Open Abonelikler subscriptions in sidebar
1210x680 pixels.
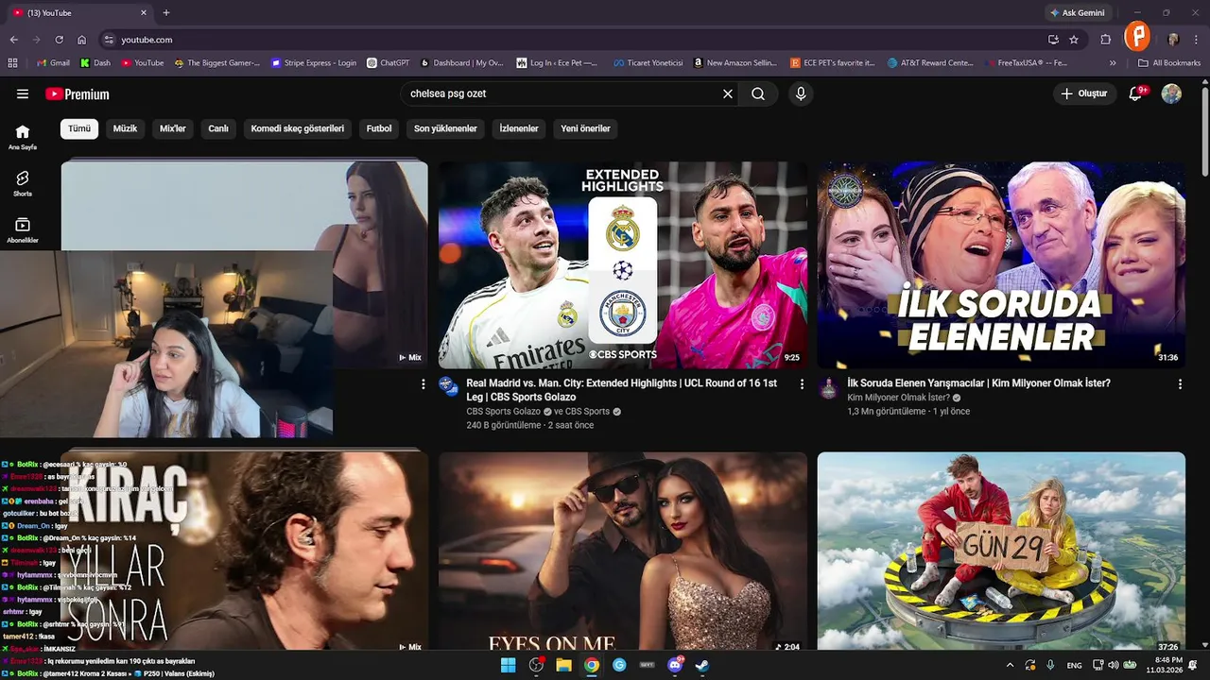23,230
